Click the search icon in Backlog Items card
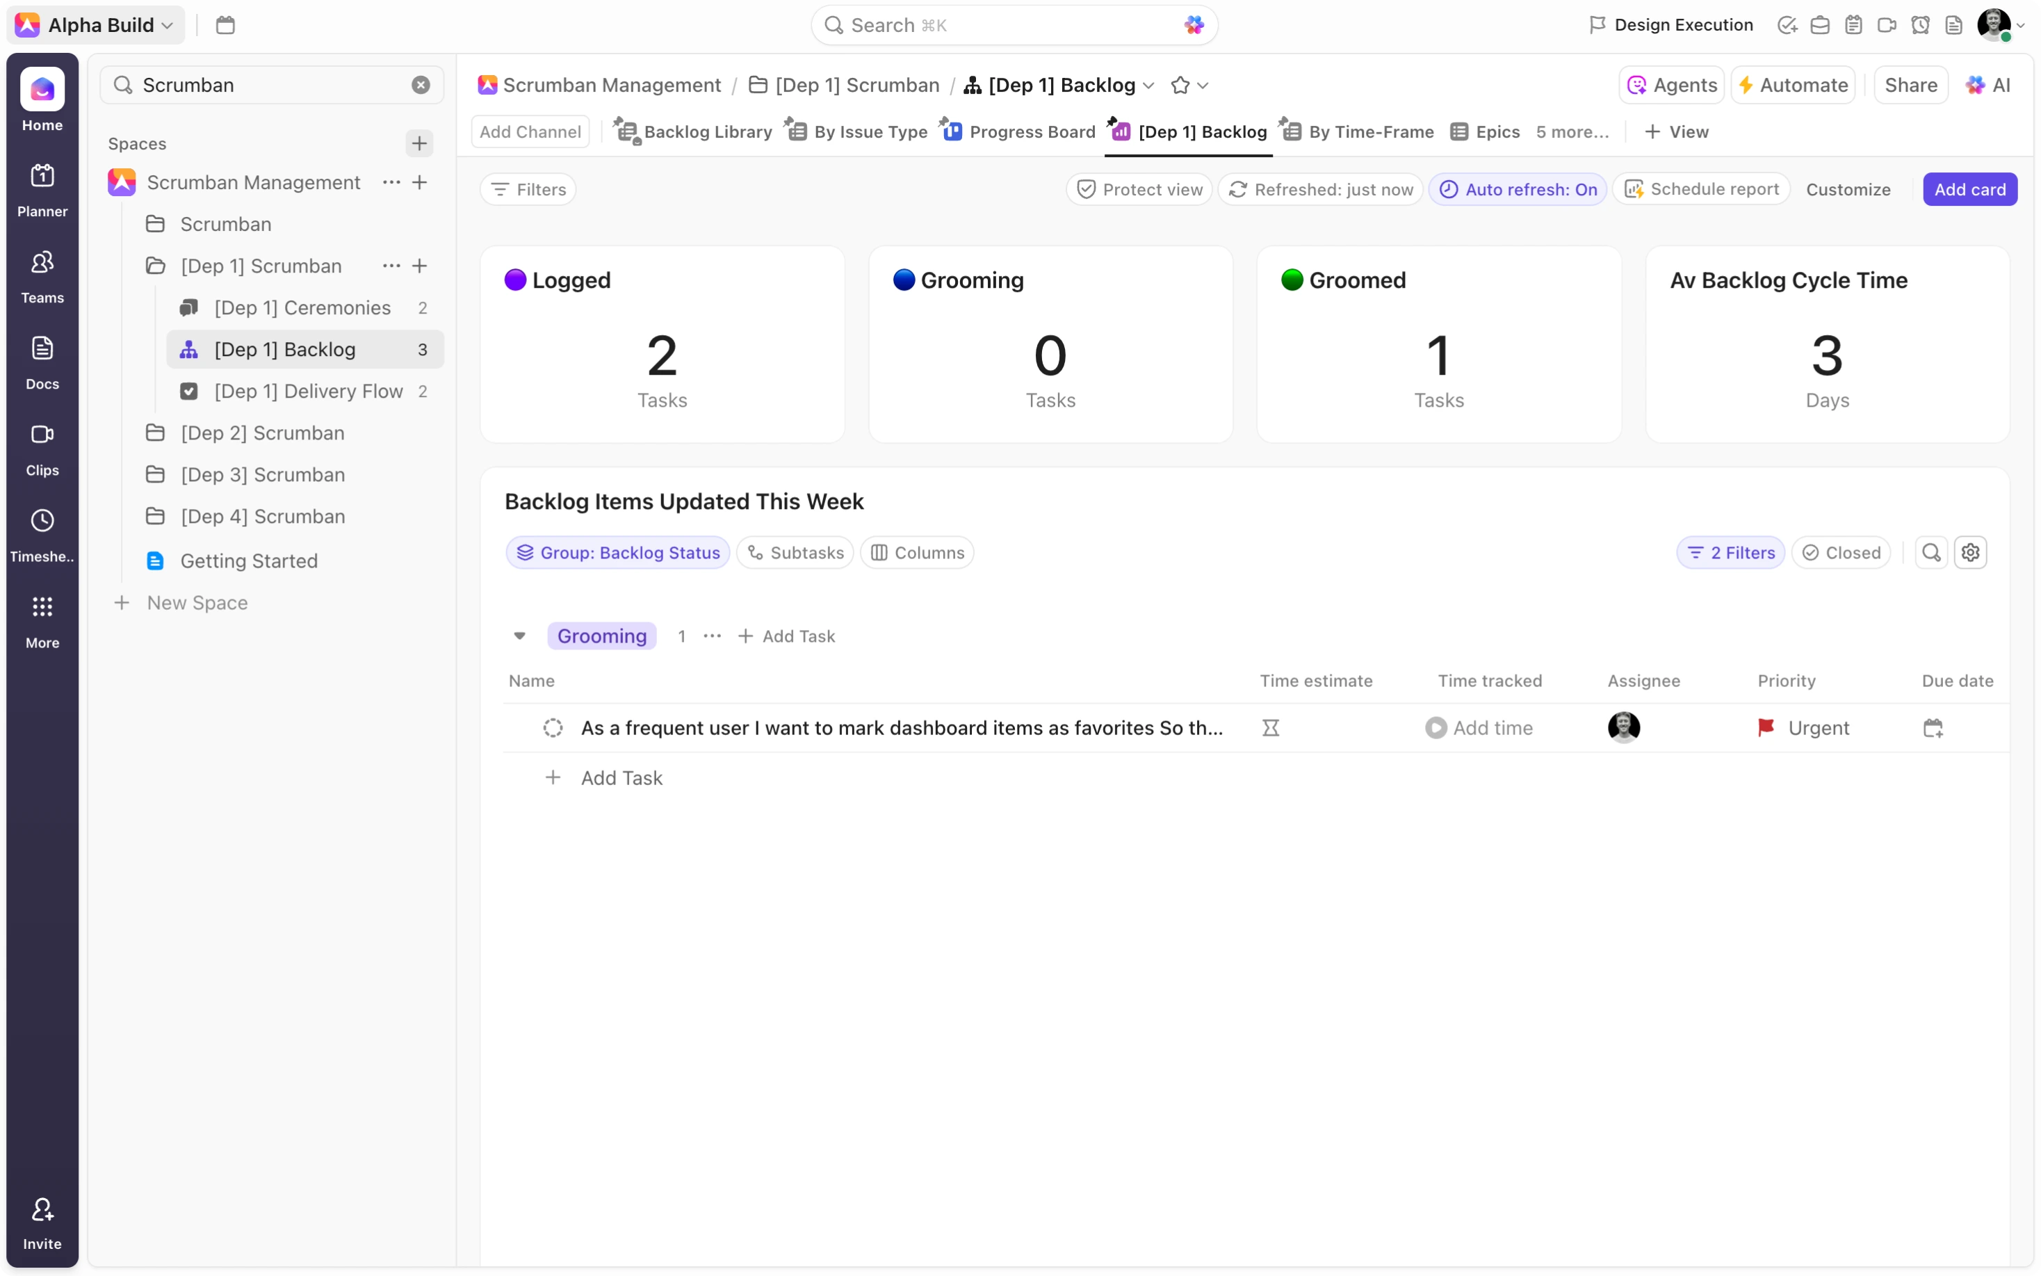The width and height of the screenshot is (2041, 1276). click(x=1930, y=553)
